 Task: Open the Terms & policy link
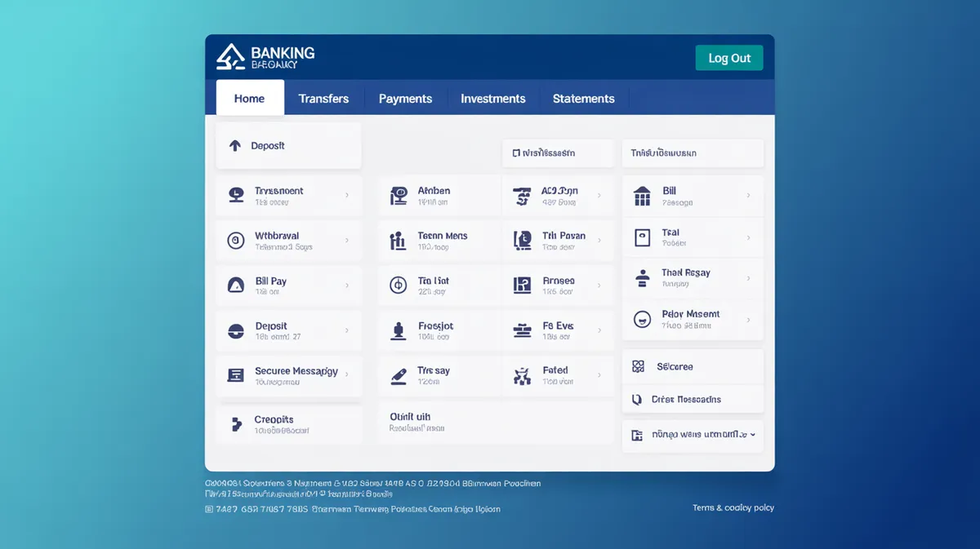pyautogui.click(x=733, y=508)
